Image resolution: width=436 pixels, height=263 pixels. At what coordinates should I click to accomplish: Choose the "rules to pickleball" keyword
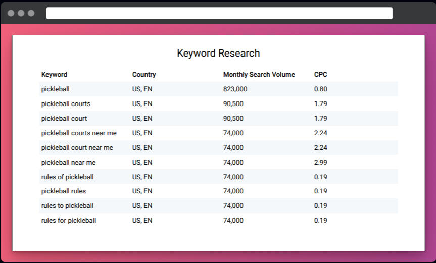pos(67,206)
